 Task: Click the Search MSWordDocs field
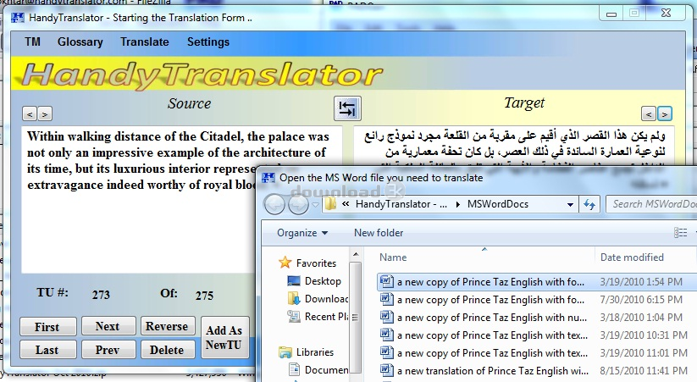(x=651, y=204)
